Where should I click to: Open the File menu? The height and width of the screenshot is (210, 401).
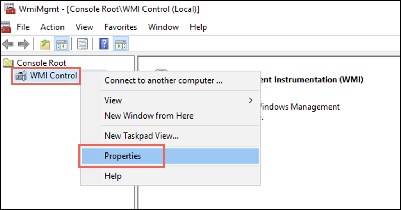[23, 27]
